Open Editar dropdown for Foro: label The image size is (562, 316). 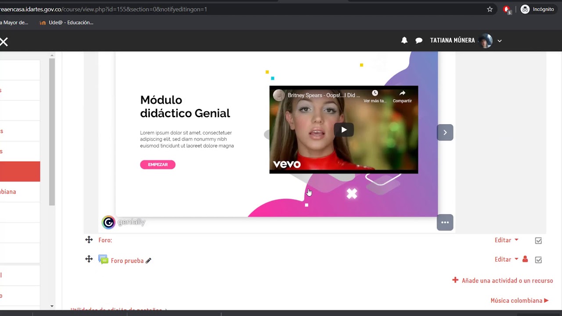(506, 240)
